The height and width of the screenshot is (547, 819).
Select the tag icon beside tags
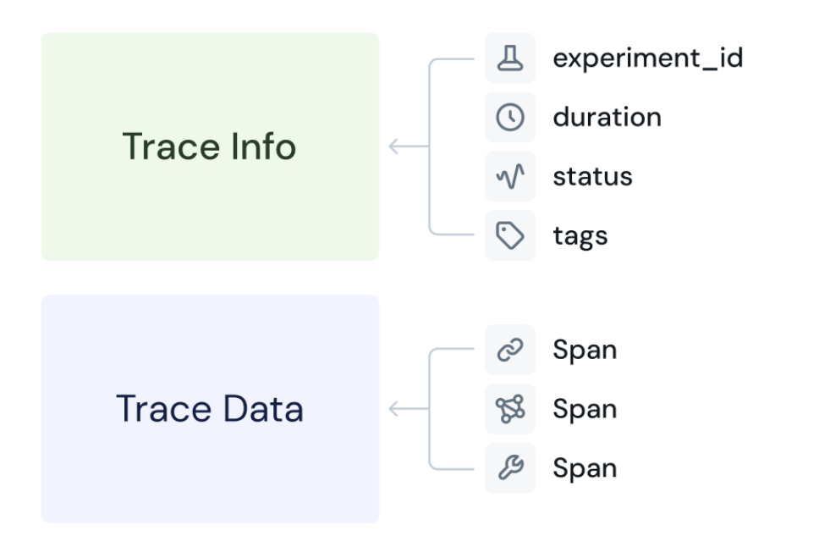point(510,236)
